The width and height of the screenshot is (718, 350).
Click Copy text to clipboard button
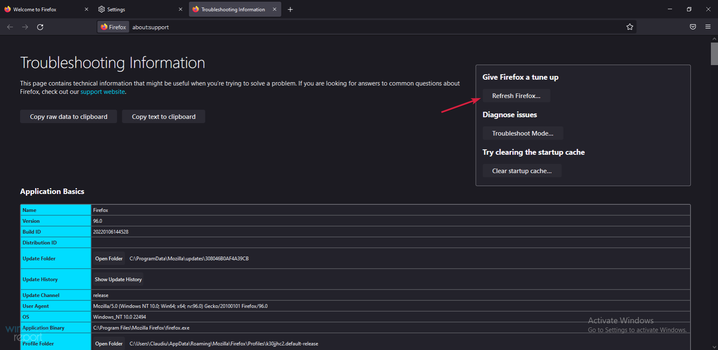163,117
